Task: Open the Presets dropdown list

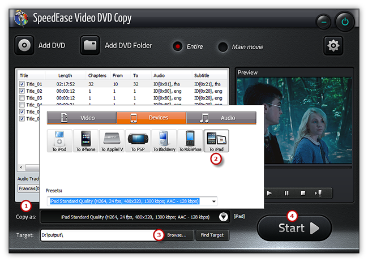Action: [214, 201]
